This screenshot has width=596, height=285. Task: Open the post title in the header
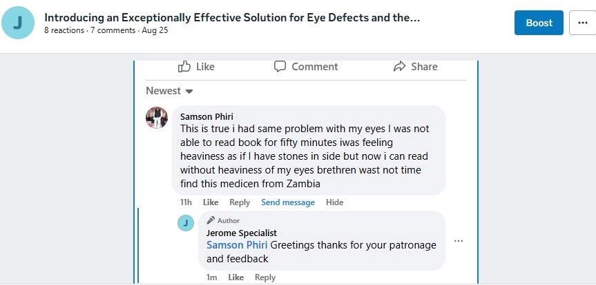pos(232,17)
